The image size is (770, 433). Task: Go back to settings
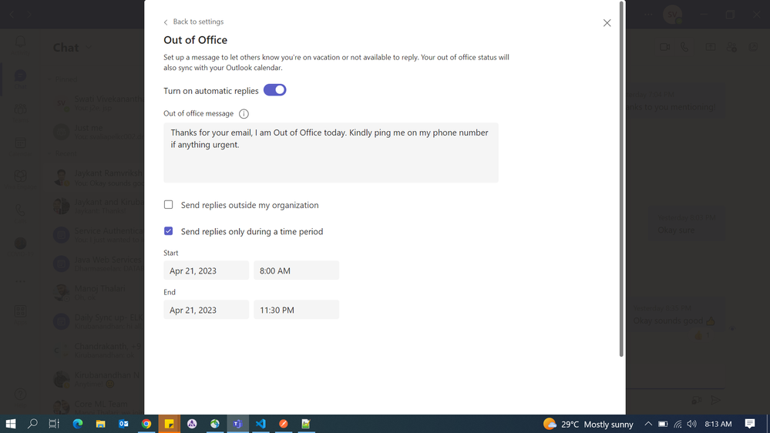click(193, 22)
